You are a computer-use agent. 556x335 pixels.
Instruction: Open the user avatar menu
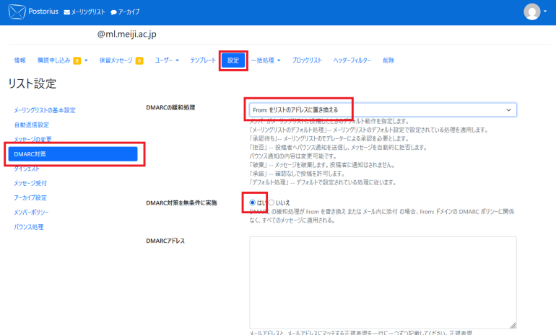[534, 12]
